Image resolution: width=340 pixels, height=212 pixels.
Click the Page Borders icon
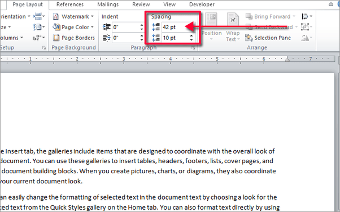[x=56, y=38]
